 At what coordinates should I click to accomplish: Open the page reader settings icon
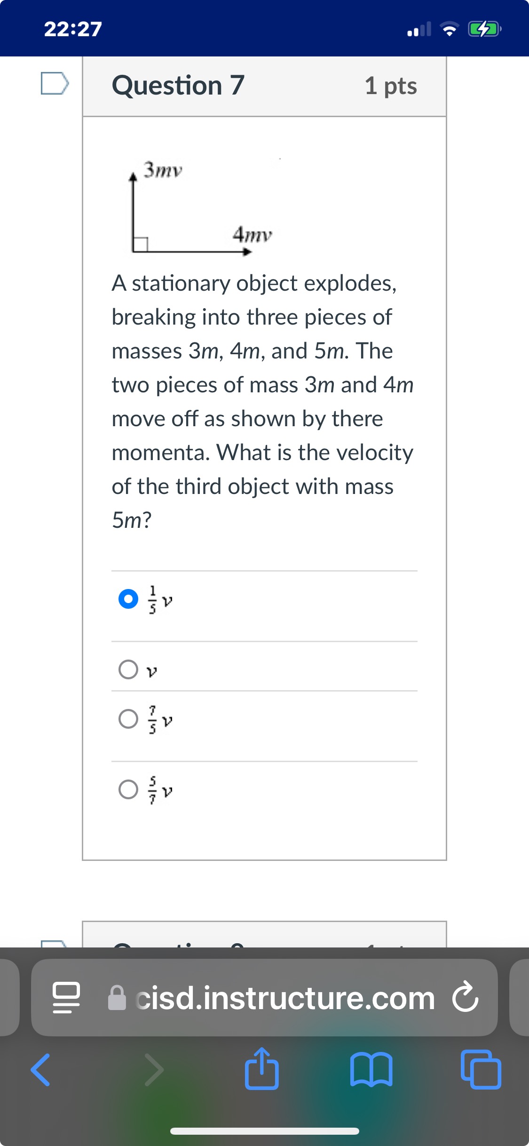click(66, 998)
